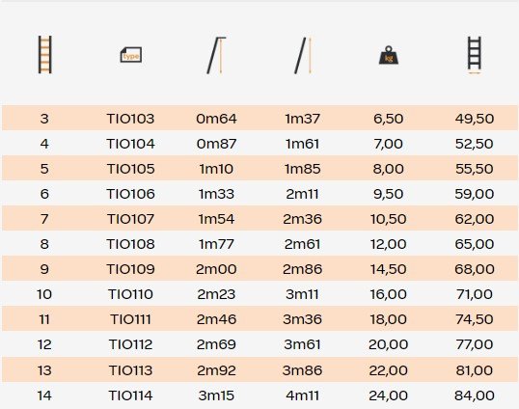519x409 pixels.
Task: Click the TIO110 type entry
Action: [x=130, y=294]
